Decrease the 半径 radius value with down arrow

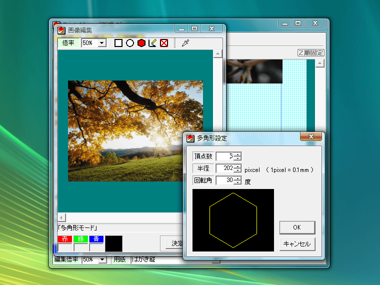pyautogui.click(x=237, y=170)
